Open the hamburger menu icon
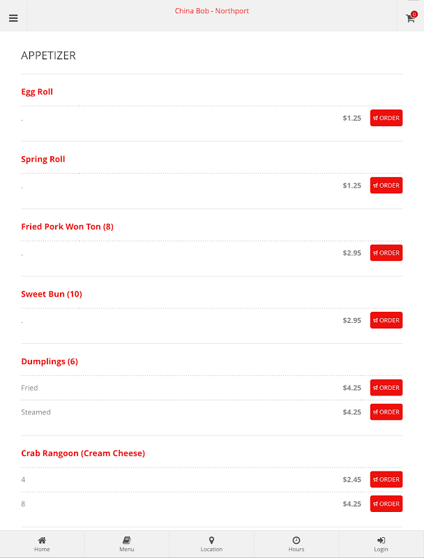The height and width of the screenshot is (558, 424). [13, 18]
